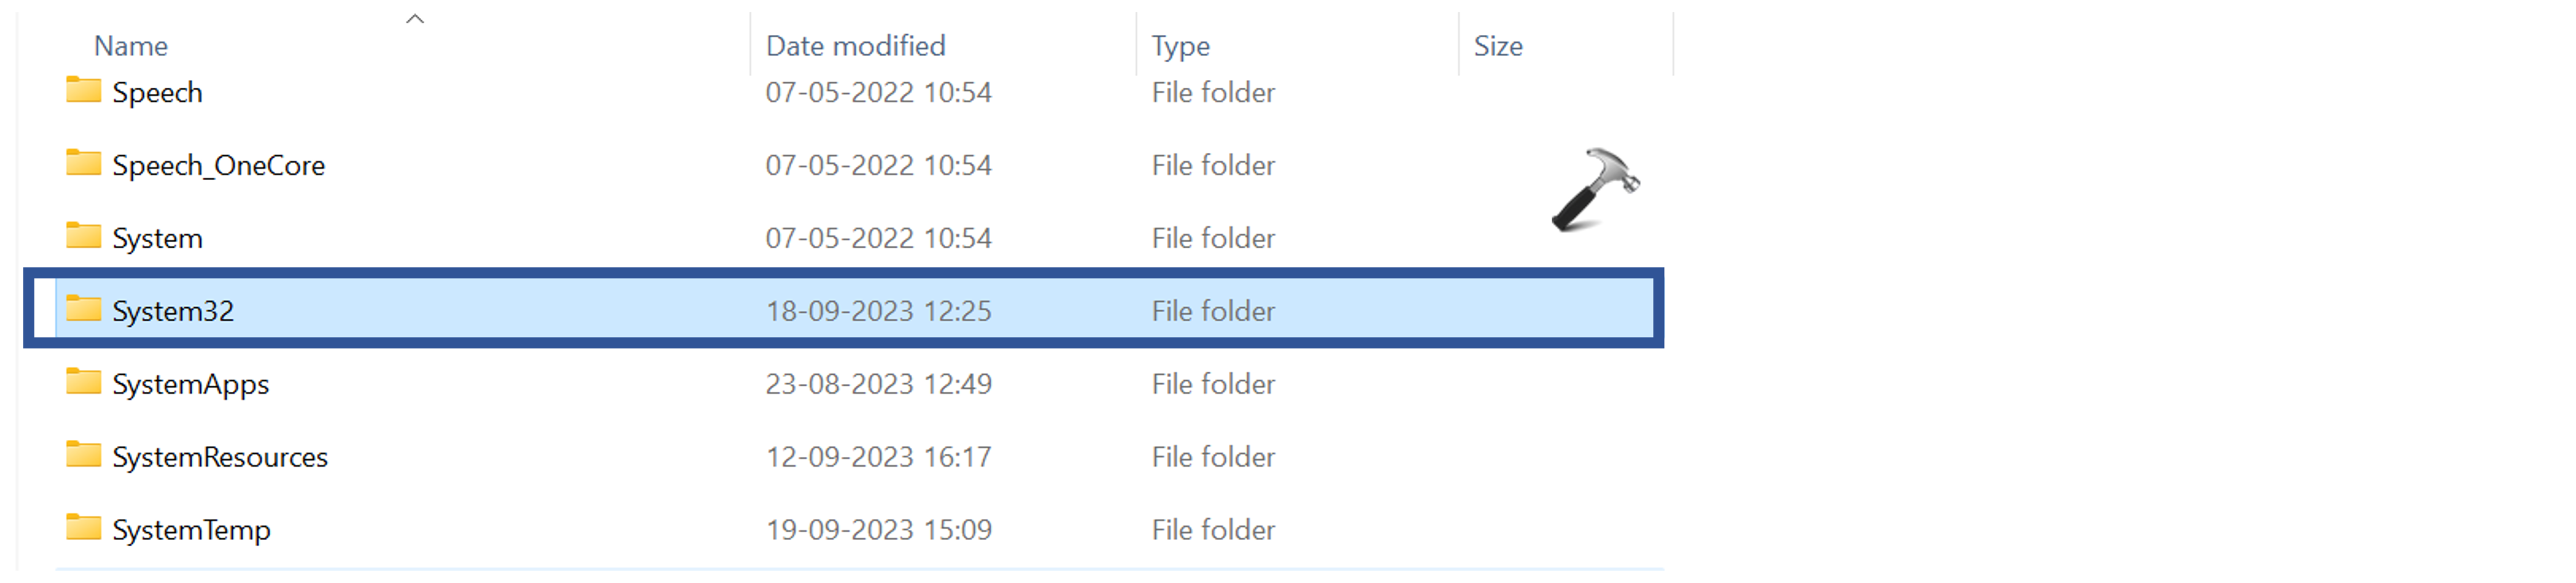Click the Speech folder icon

coord(83,90)
